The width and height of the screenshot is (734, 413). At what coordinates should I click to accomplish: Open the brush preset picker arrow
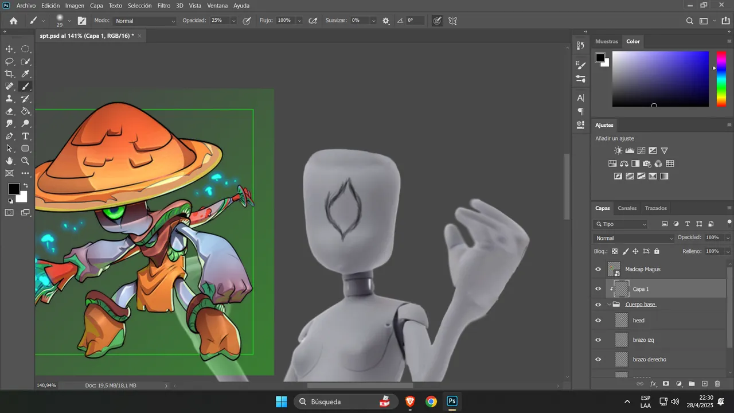click(69, 21)
